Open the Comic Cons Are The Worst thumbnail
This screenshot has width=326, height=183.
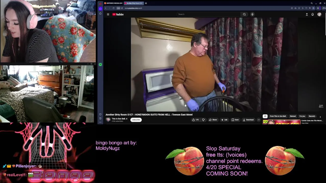281,122
